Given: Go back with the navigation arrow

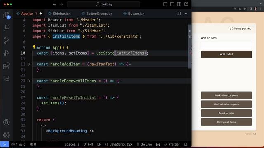Looking at the screenshot, I should (54, 5).
